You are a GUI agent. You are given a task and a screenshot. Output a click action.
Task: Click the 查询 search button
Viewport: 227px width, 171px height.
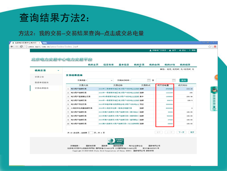(184, 80)
